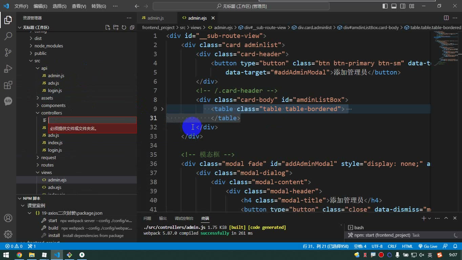Open the Run and Debug view
Image resolution: width=462 pixels, height=260 pixels.
point(8,69)
